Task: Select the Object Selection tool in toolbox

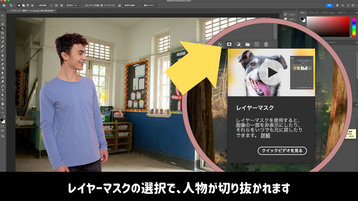Action: [3, 29]
